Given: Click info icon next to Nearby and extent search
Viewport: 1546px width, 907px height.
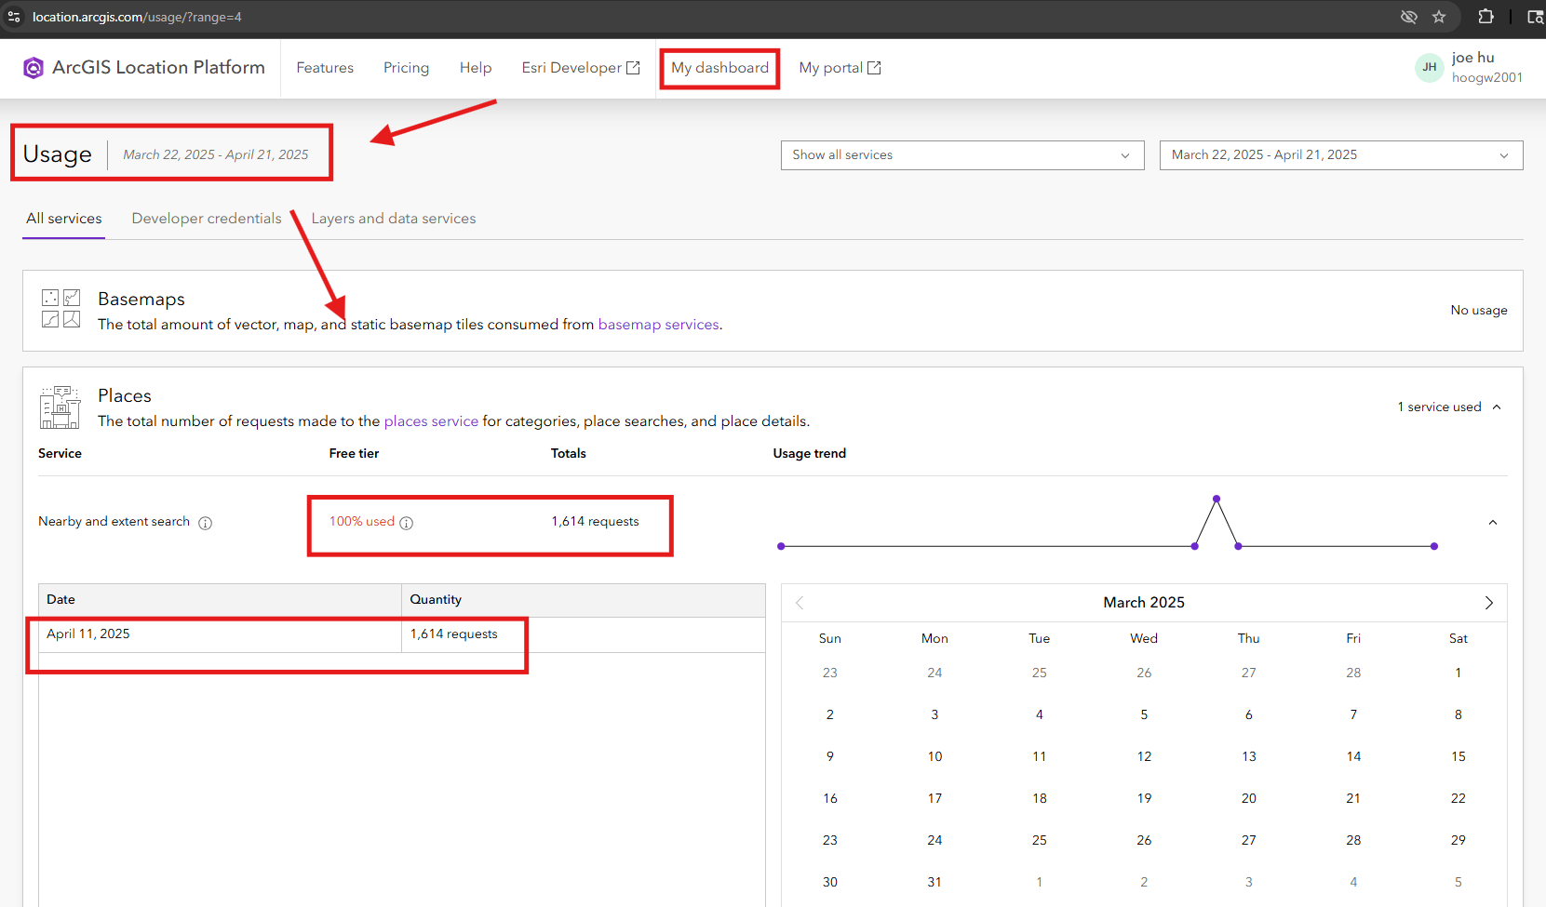Looking at the screenshot, I should point(206,523).
